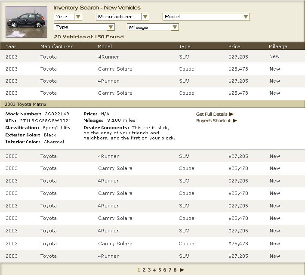Open the Model dropdown
This screenshot has width=305, height=275.
[x=206, y=17]
